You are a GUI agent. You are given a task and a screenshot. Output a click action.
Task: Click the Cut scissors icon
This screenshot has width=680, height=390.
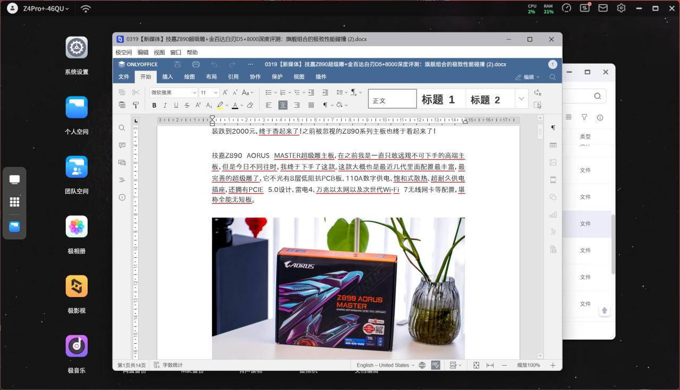pos(136,92)
